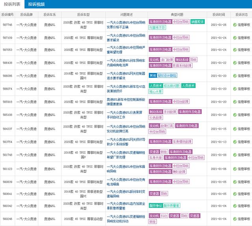Open the 中控控制面板故障需要更换 complaint link

(126, 102)
